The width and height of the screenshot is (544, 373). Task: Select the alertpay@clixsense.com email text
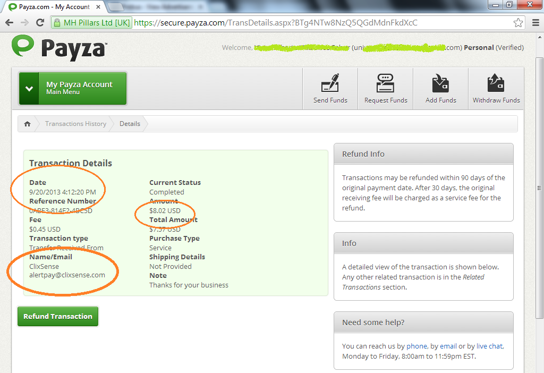(67, 275)
